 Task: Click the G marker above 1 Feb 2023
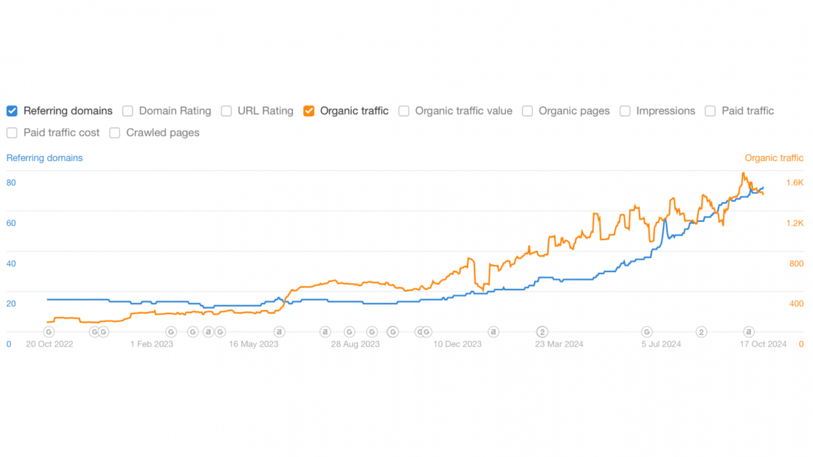[171, 332]
